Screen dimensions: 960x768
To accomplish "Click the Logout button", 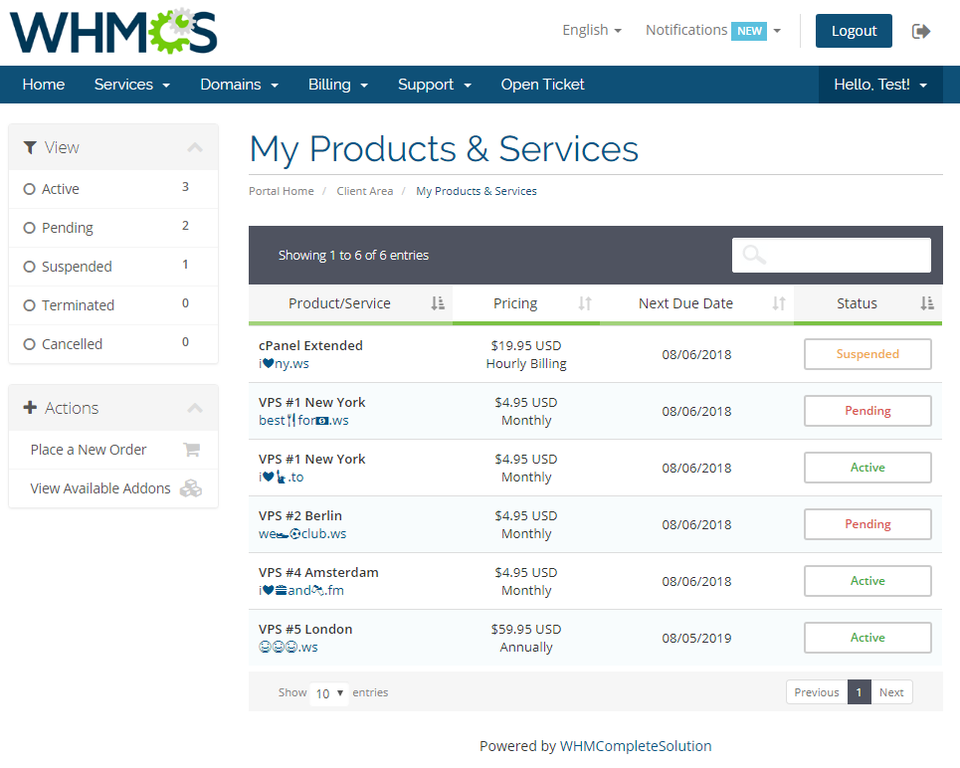I will pyautogui.click(x=854, y=31).
